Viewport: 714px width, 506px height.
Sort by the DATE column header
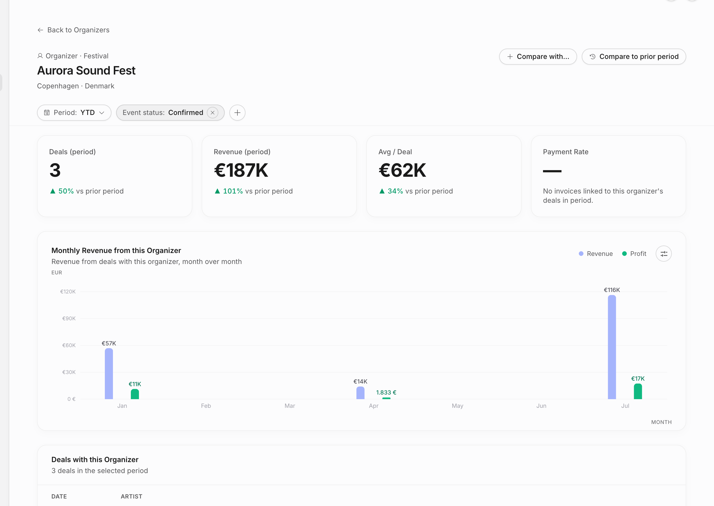pyautogui.click(x=59, y=496)
